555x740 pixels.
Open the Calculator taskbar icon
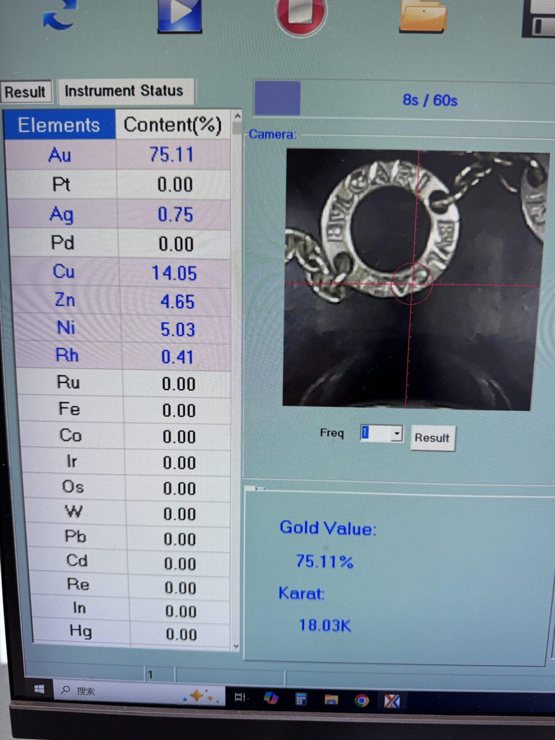coord(301,698)
